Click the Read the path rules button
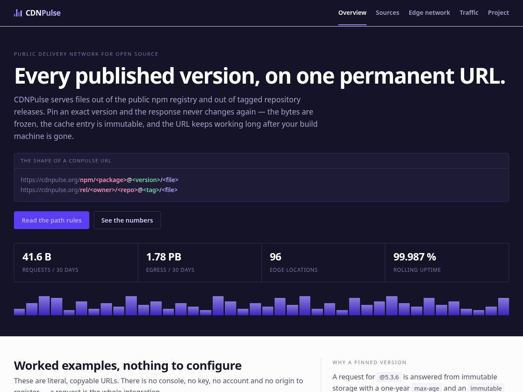Viewport: 523px width, 392px height. (51, 220)
